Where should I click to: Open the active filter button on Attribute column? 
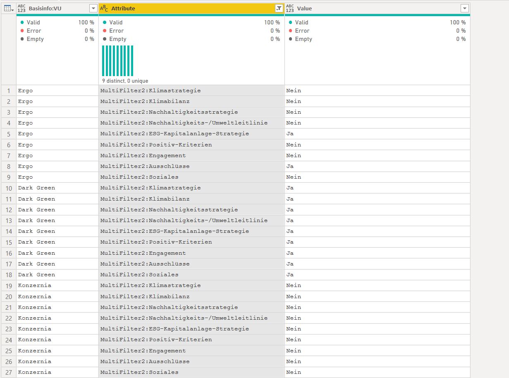279,8
